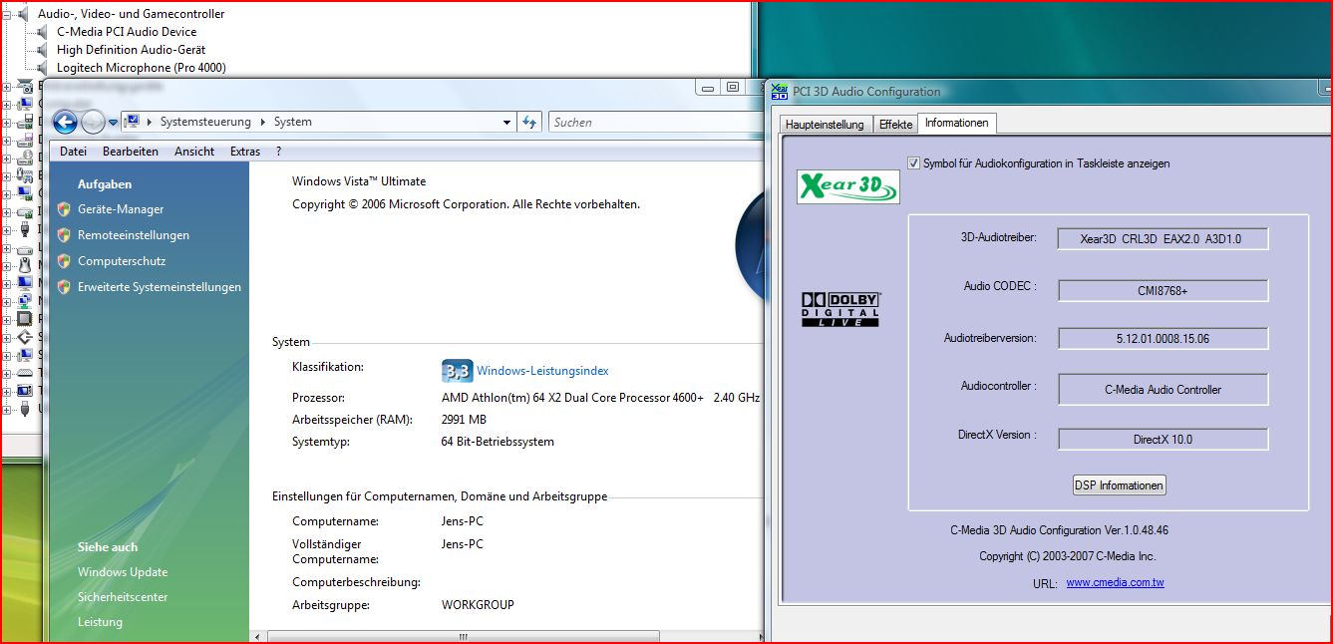Click the processor chip icon in device tree
1333x644 pixels.
point(24,319)
